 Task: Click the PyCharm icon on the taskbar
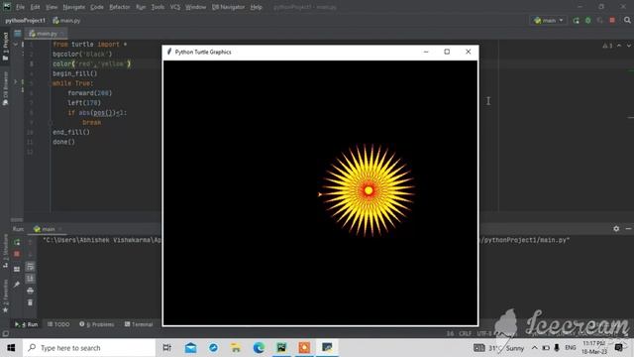(x=281, y=348)
